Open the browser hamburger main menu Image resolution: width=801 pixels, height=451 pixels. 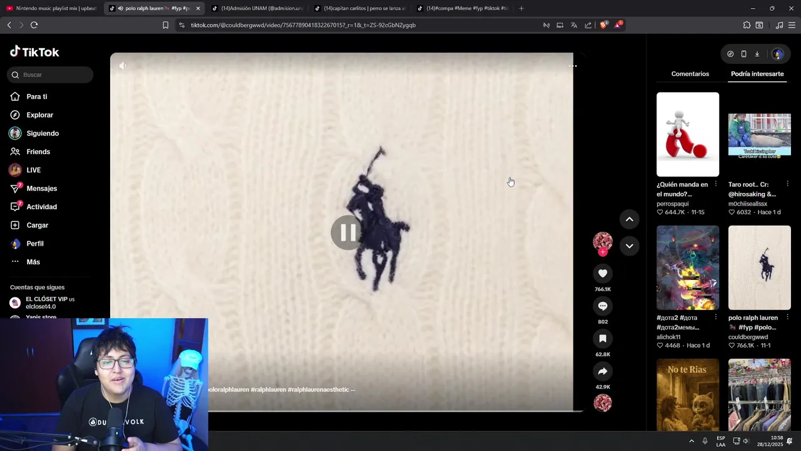(x=792, y=25)
